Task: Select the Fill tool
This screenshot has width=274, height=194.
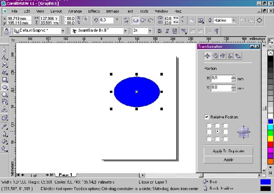Action: click(x=4, y=141)
